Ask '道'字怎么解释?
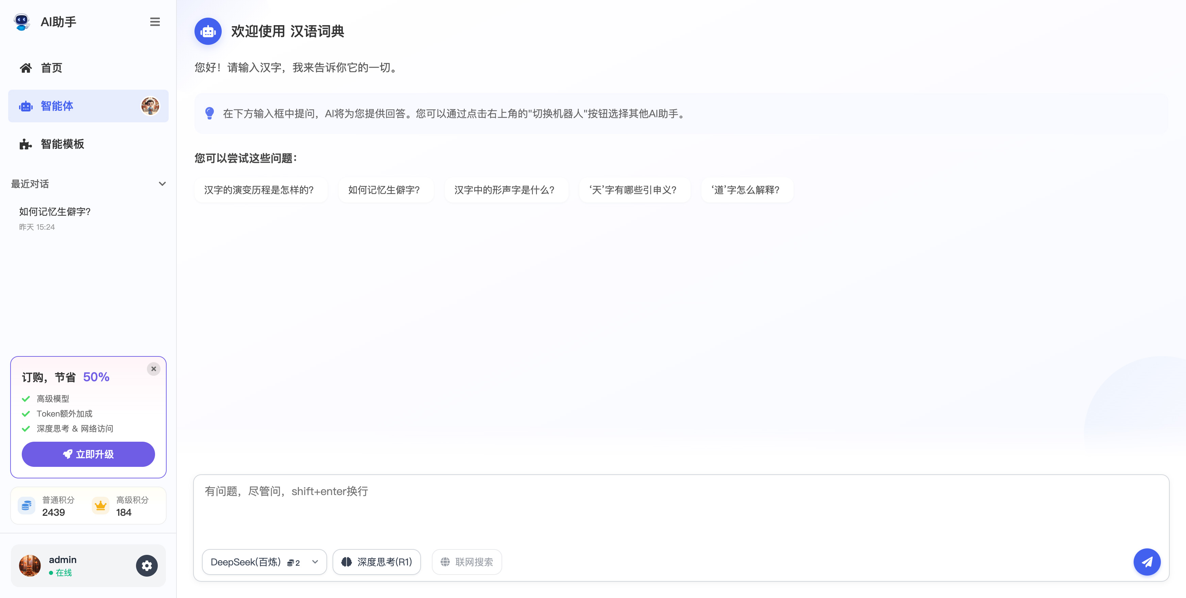This screenshot has width=1186, height=598. (747, 190)
